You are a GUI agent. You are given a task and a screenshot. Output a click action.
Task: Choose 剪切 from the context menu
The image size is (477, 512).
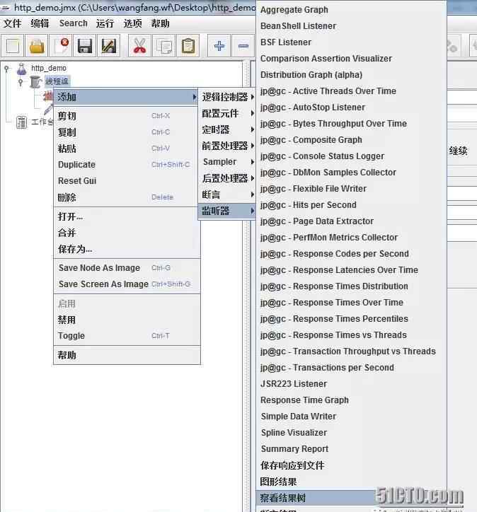[x=127, y=116]
